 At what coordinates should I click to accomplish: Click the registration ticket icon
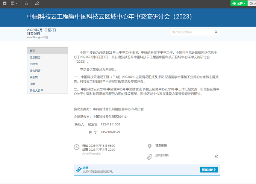pyautogui.click(x=79, y=170)
